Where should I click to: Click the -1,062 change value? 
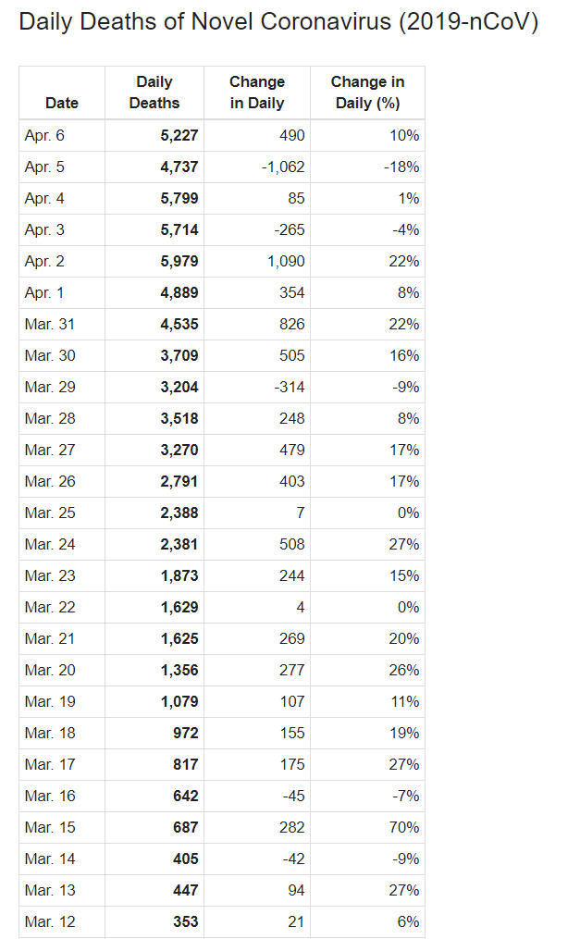tap(284, 167)
